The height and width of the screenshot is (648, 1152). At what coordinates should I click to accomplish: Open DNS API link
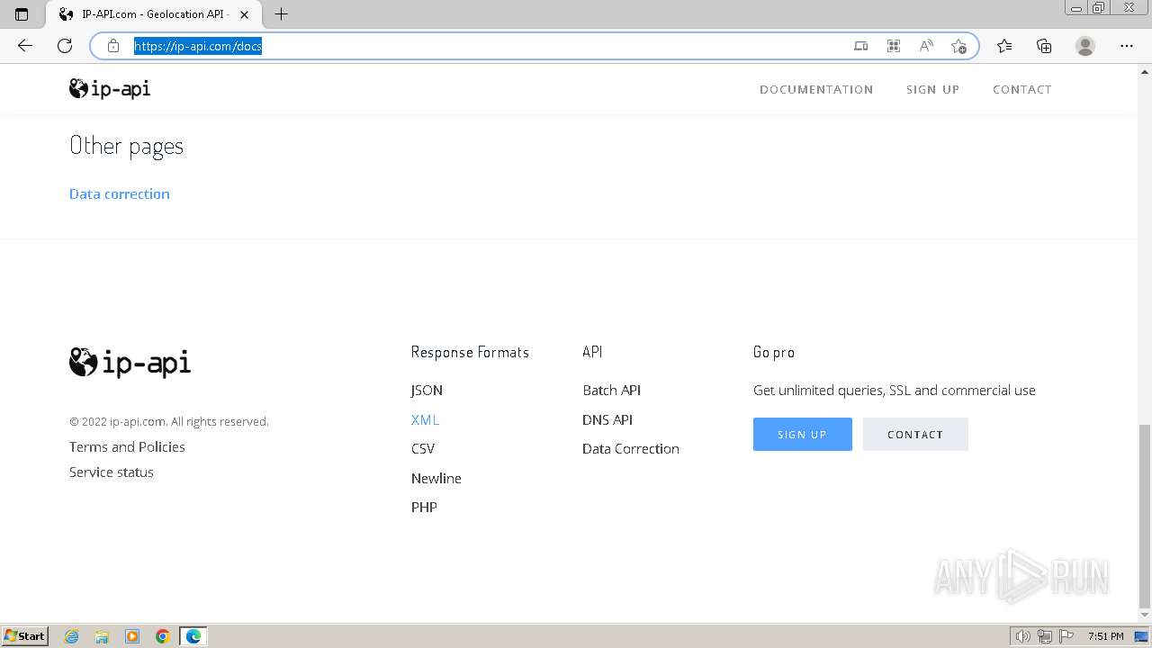click(x=607, y=419)
